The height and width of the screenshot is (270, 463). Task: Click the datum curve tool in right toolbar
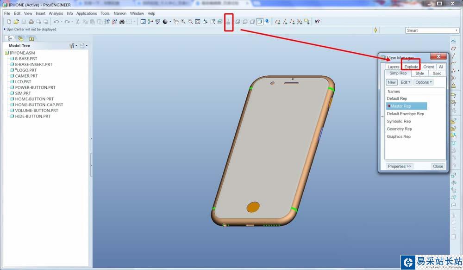[454, 62]
